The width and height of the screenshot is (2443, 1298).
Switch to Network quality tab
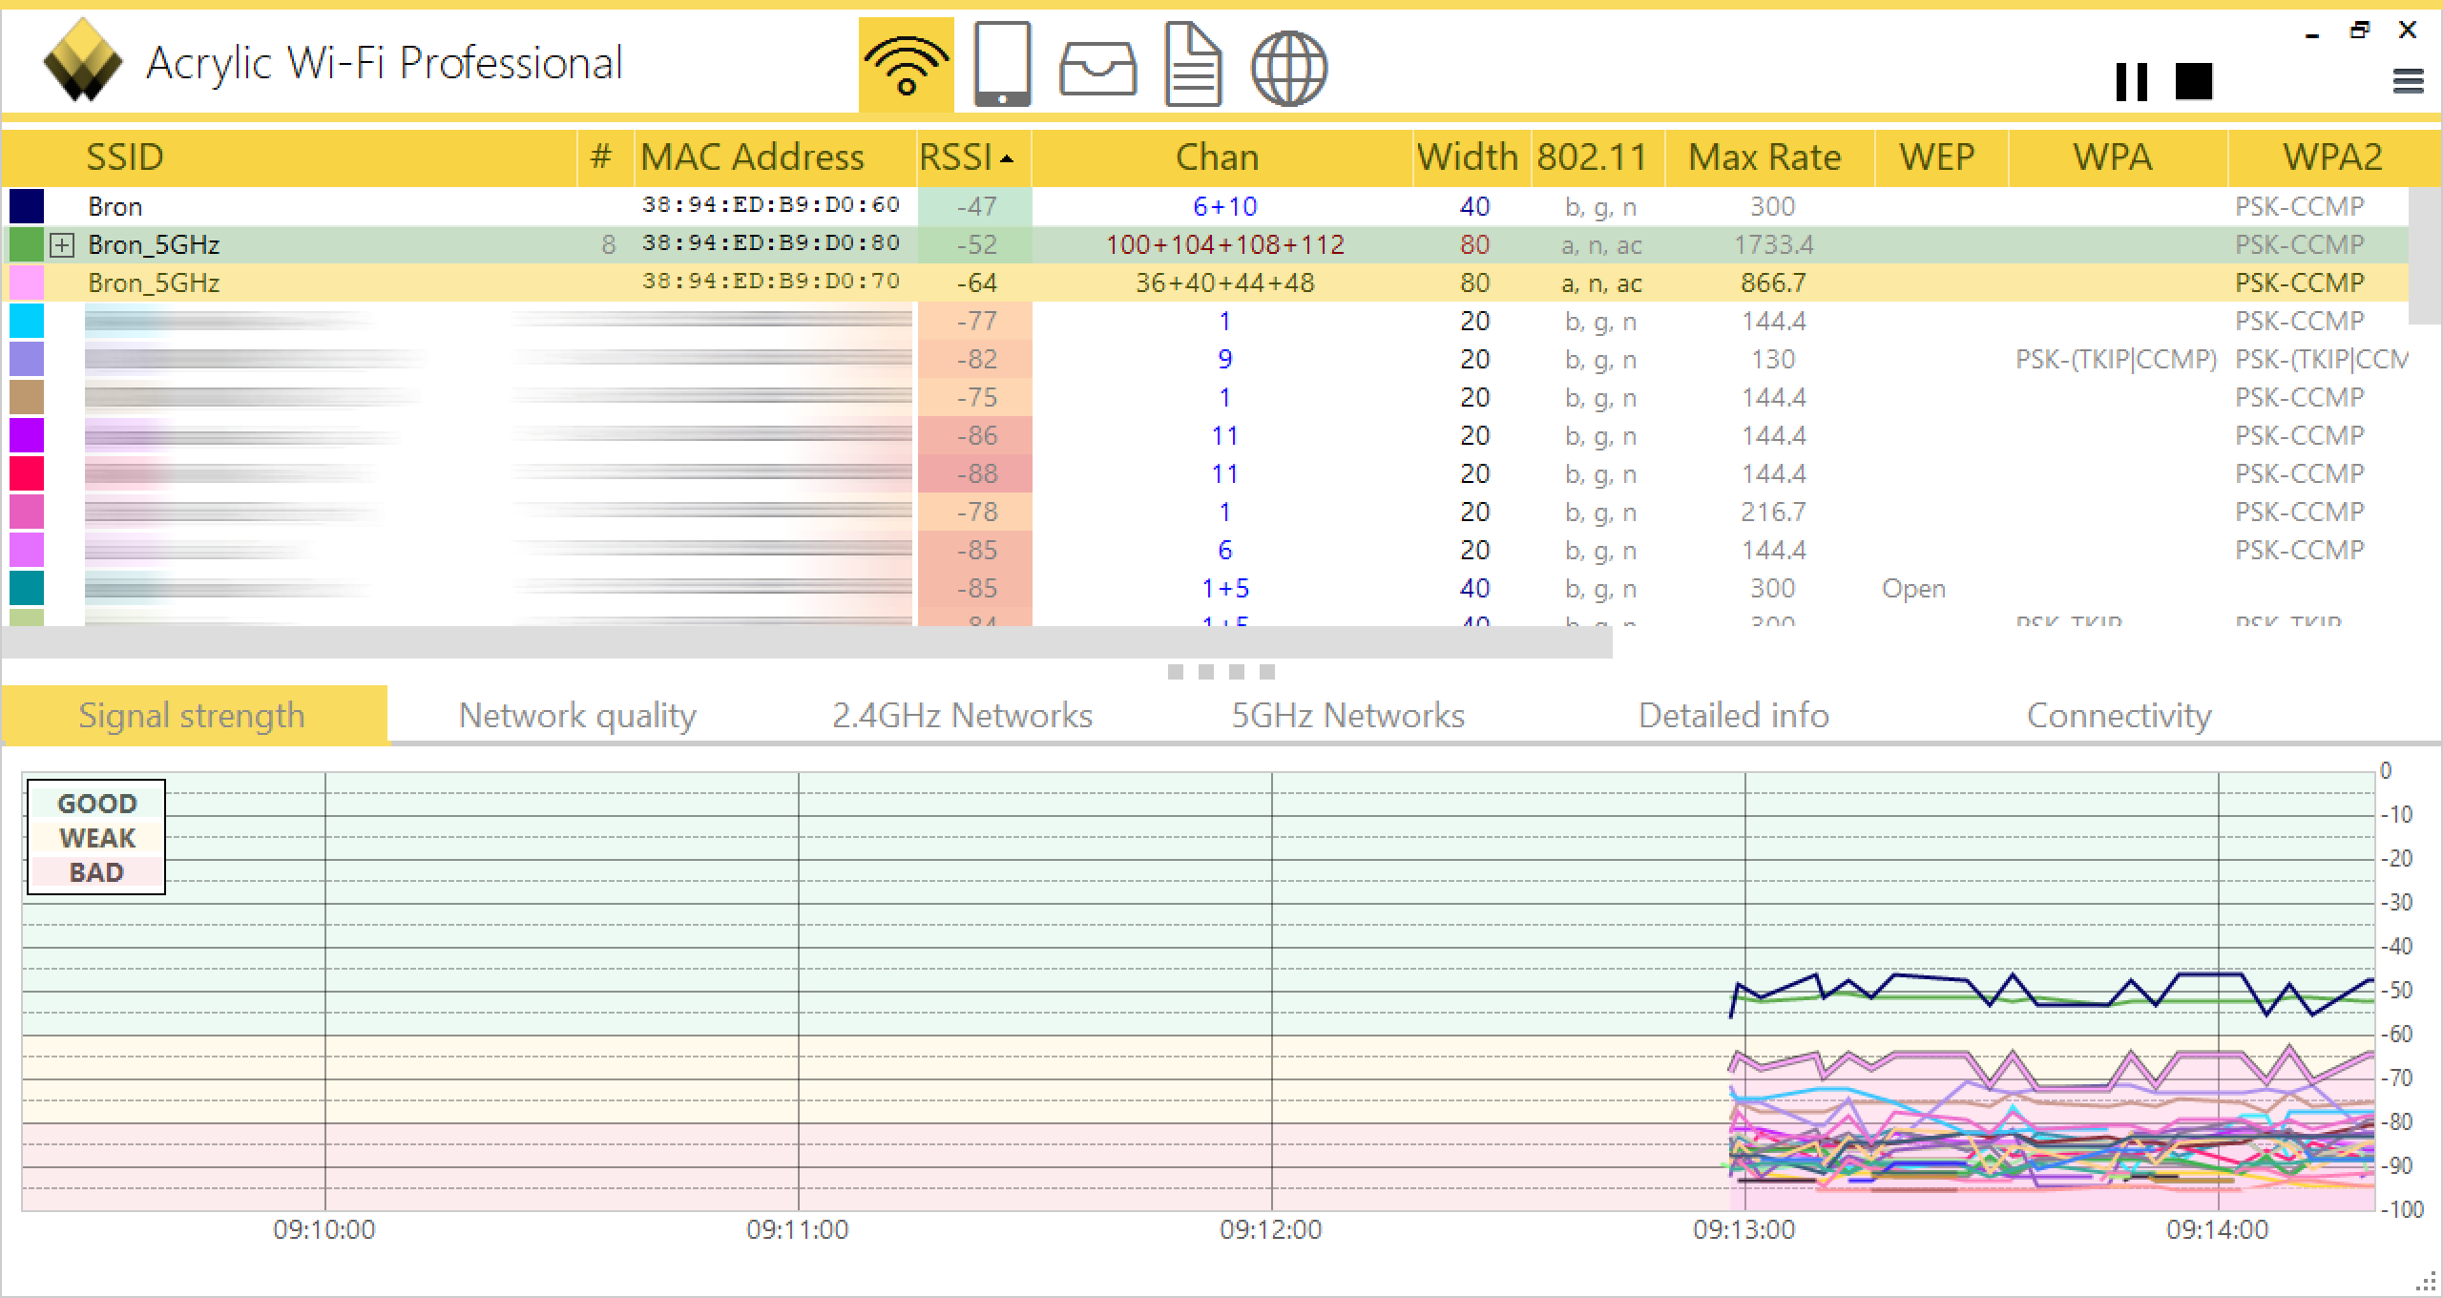577,716
